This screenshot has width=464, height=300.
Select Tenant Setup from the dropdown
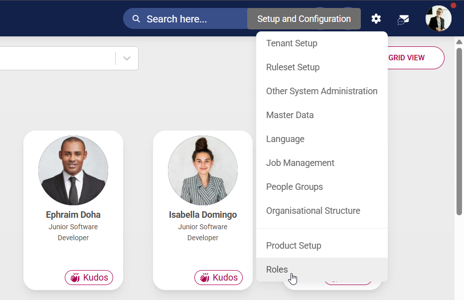tap(292, 43)
